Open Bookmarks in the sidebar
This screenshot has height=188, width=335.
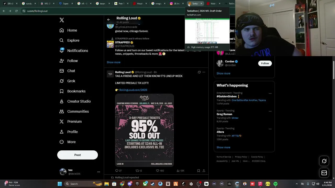point(72,91)
